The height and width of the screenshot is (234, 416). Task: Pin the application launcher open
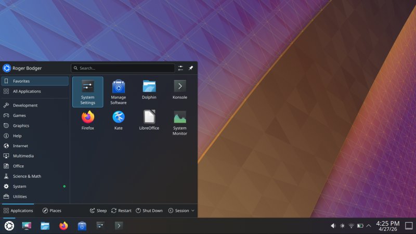pos(191,68)
